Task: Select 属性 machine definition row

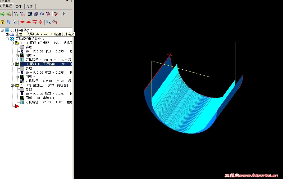Action: (45, 34)
